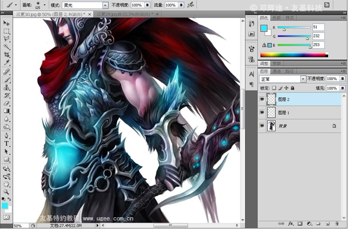The width and height of the screenshot is (348, 229).
Task: Select the Path Selection tool
Action: pyautogui.click(x=6, y=152)
